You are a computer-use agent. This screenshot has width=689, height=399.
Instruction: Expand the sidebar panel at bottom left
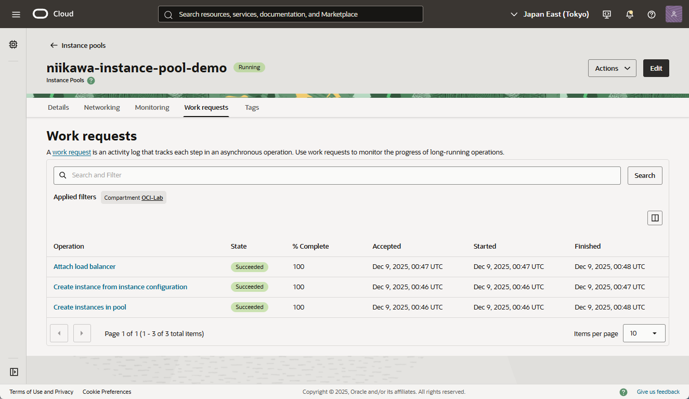(x=14, y=372)
